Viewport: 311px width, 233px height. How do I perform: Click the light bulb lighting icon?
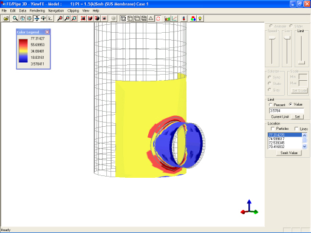[x=200, y=19]
